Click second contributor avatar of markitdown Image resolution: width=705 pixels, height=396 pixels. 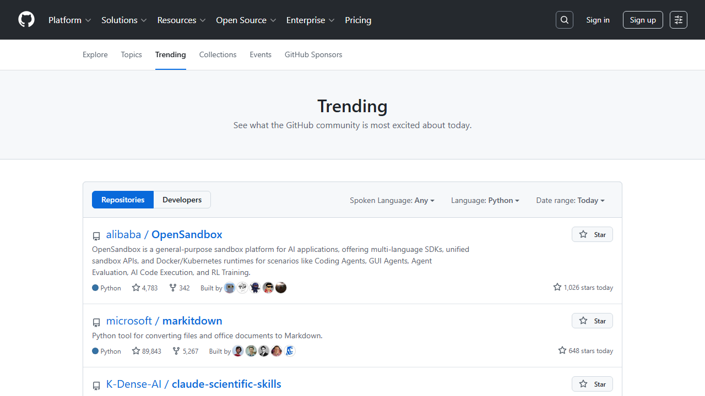coord(251,351)
